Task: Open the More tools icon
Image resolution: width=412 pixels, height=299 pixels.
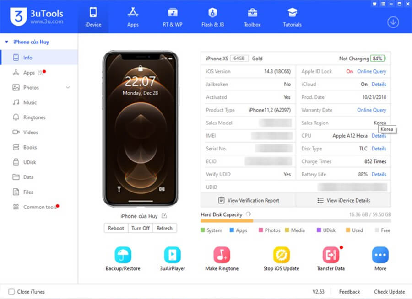Action: (380, 259)
